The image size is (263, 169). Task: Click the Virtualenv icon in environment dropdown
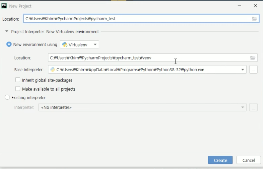click(65, 45)
